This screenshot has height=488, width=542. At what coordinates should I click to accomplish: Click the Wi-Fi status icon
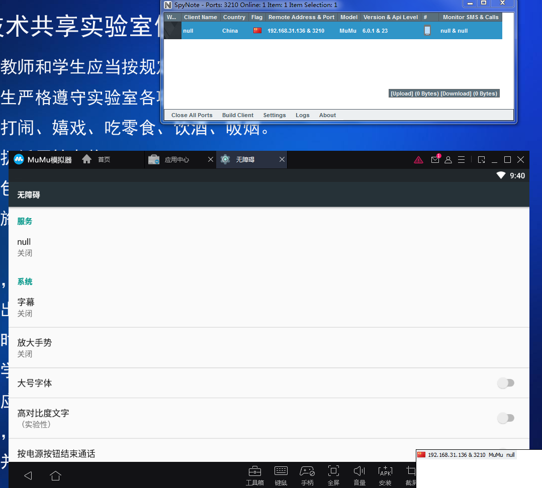click(501, 175)
